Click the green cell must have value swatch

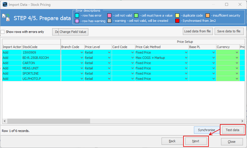click(x=136, y=15)
